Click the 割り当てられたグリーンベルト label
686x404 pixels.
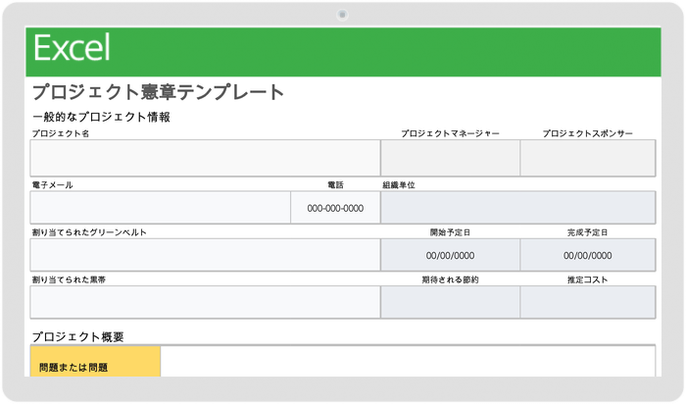[89, 232]
